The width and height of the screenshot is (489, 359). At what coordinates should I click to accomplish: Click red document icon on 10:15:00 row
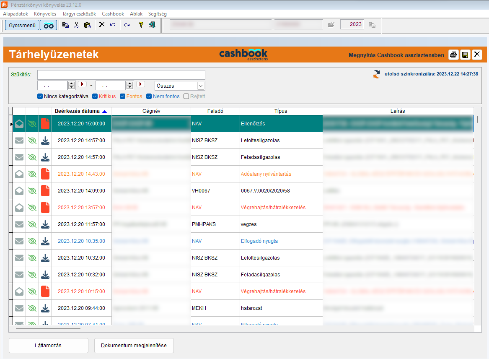pyautogui.click(x=45, y=291)
